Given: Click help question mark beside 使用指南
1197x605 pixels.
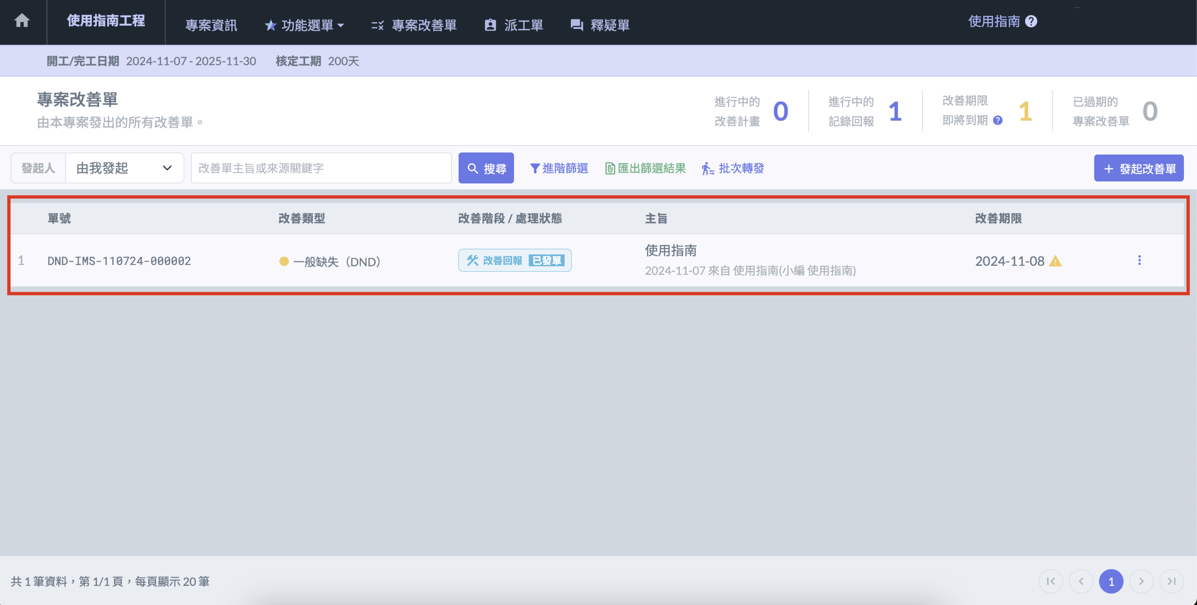Looking at the screenshot, I should point(1031,21).
